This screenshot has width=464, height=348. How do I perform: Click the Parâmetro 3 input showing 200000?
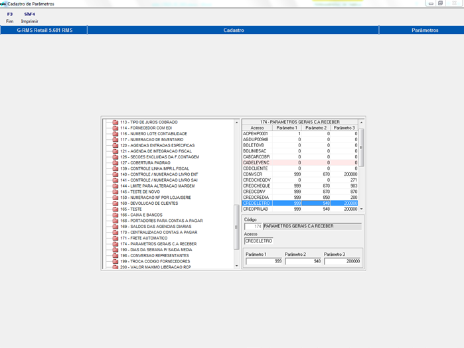click(343, 261)
